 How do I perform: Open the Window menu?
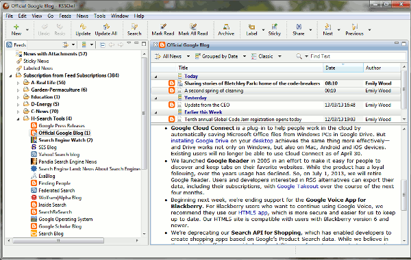119,16
